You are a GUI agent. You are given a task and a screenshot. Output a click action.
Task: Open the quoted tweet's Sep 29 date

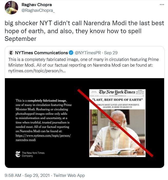point(111,53)
